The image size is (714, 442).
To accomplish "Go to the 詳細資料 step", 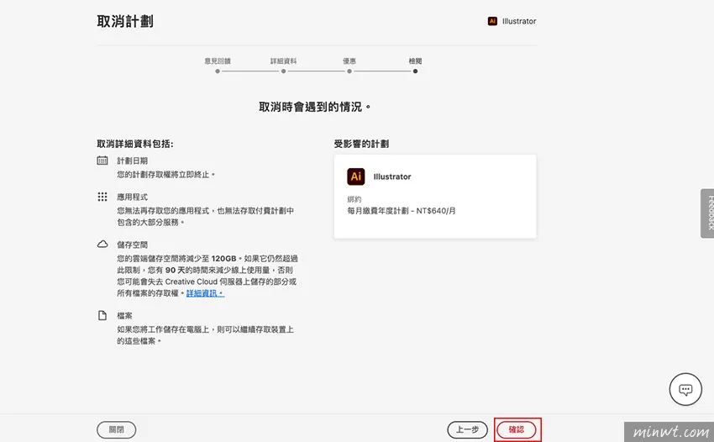I will click(x=283, y=71).
